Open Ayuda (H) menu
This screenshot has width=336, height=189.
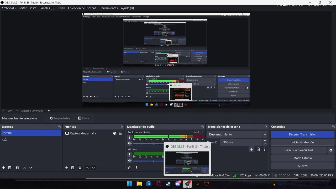pos(127,8)
